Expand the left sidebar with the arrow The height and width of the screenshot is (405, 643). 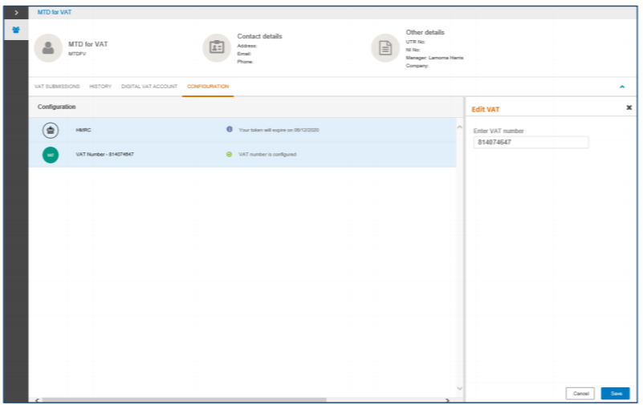tap(16, 13)
